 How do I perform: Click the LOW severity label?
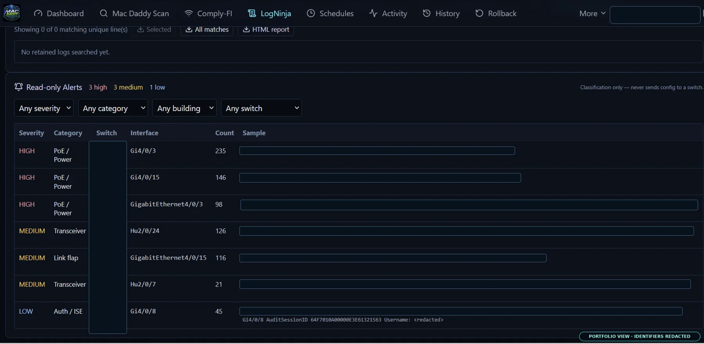click(26, 311)
